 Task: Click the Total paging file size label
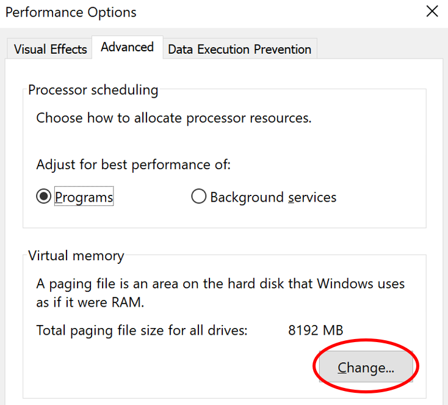click(x=142, y=330)
